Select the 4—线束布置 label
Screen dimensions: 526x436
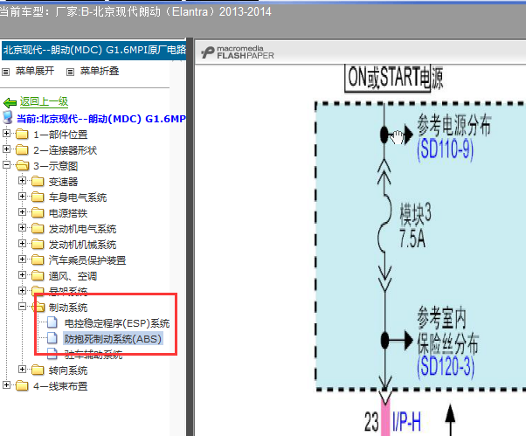pyautogui.click(x=60, y=386)
